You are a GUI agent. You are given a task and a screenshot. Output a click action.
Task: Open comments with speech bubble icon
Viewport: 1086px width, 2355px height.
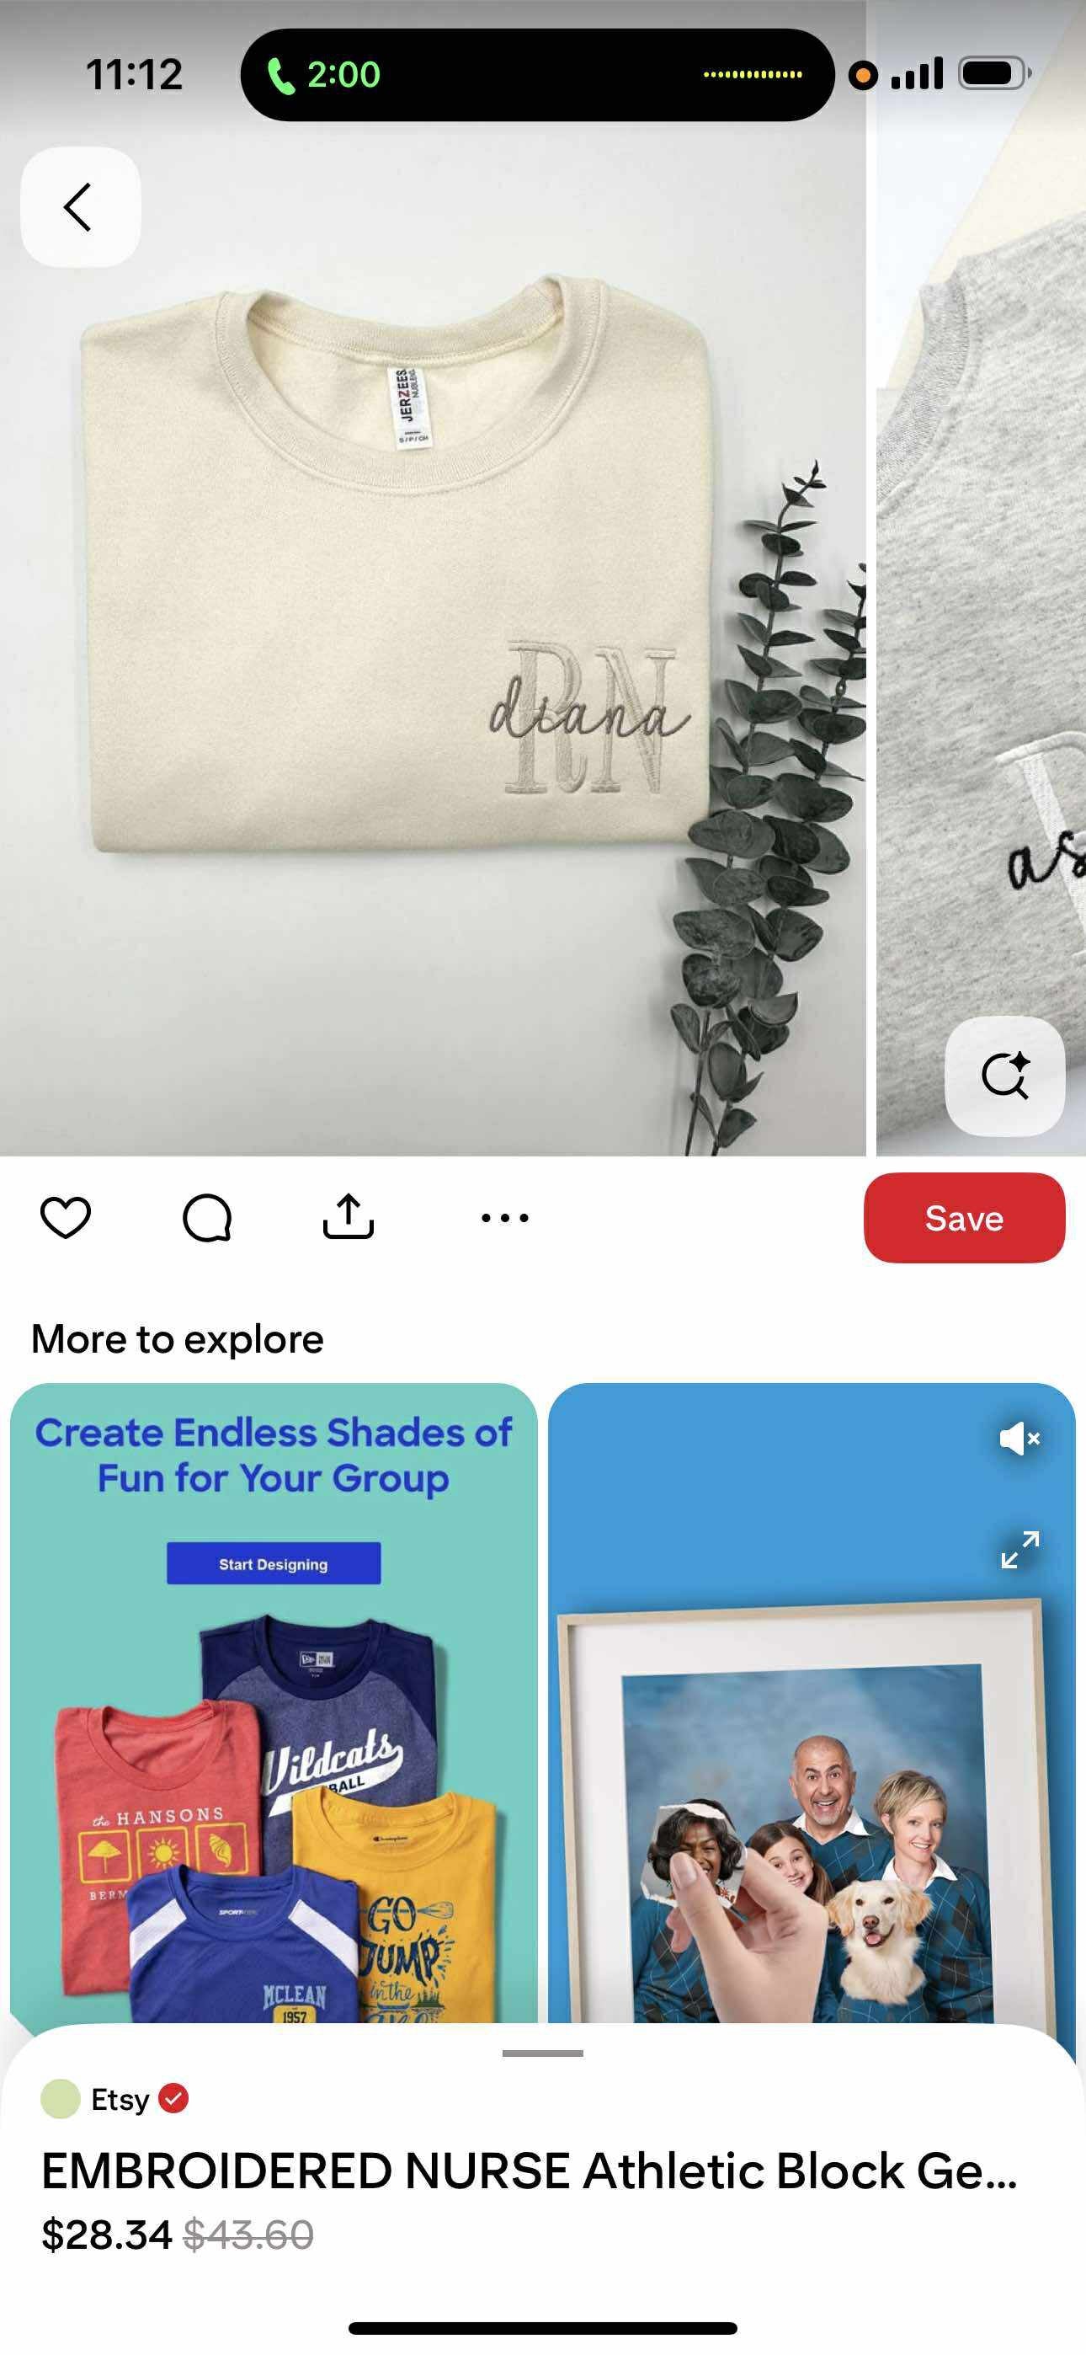207,1218
